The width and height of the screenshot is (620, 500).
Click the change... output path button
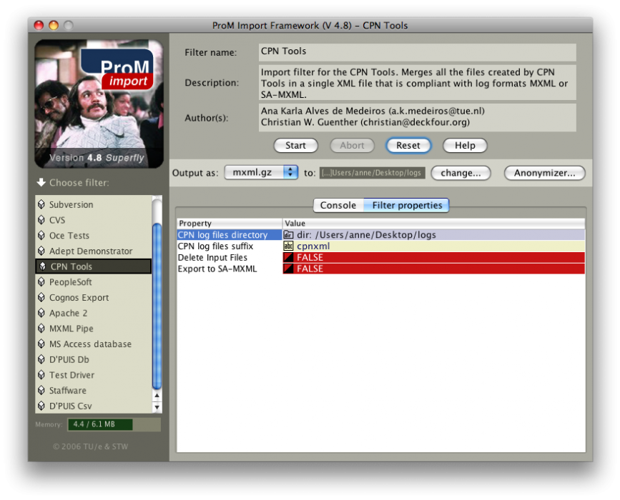[x=465, y=173]
